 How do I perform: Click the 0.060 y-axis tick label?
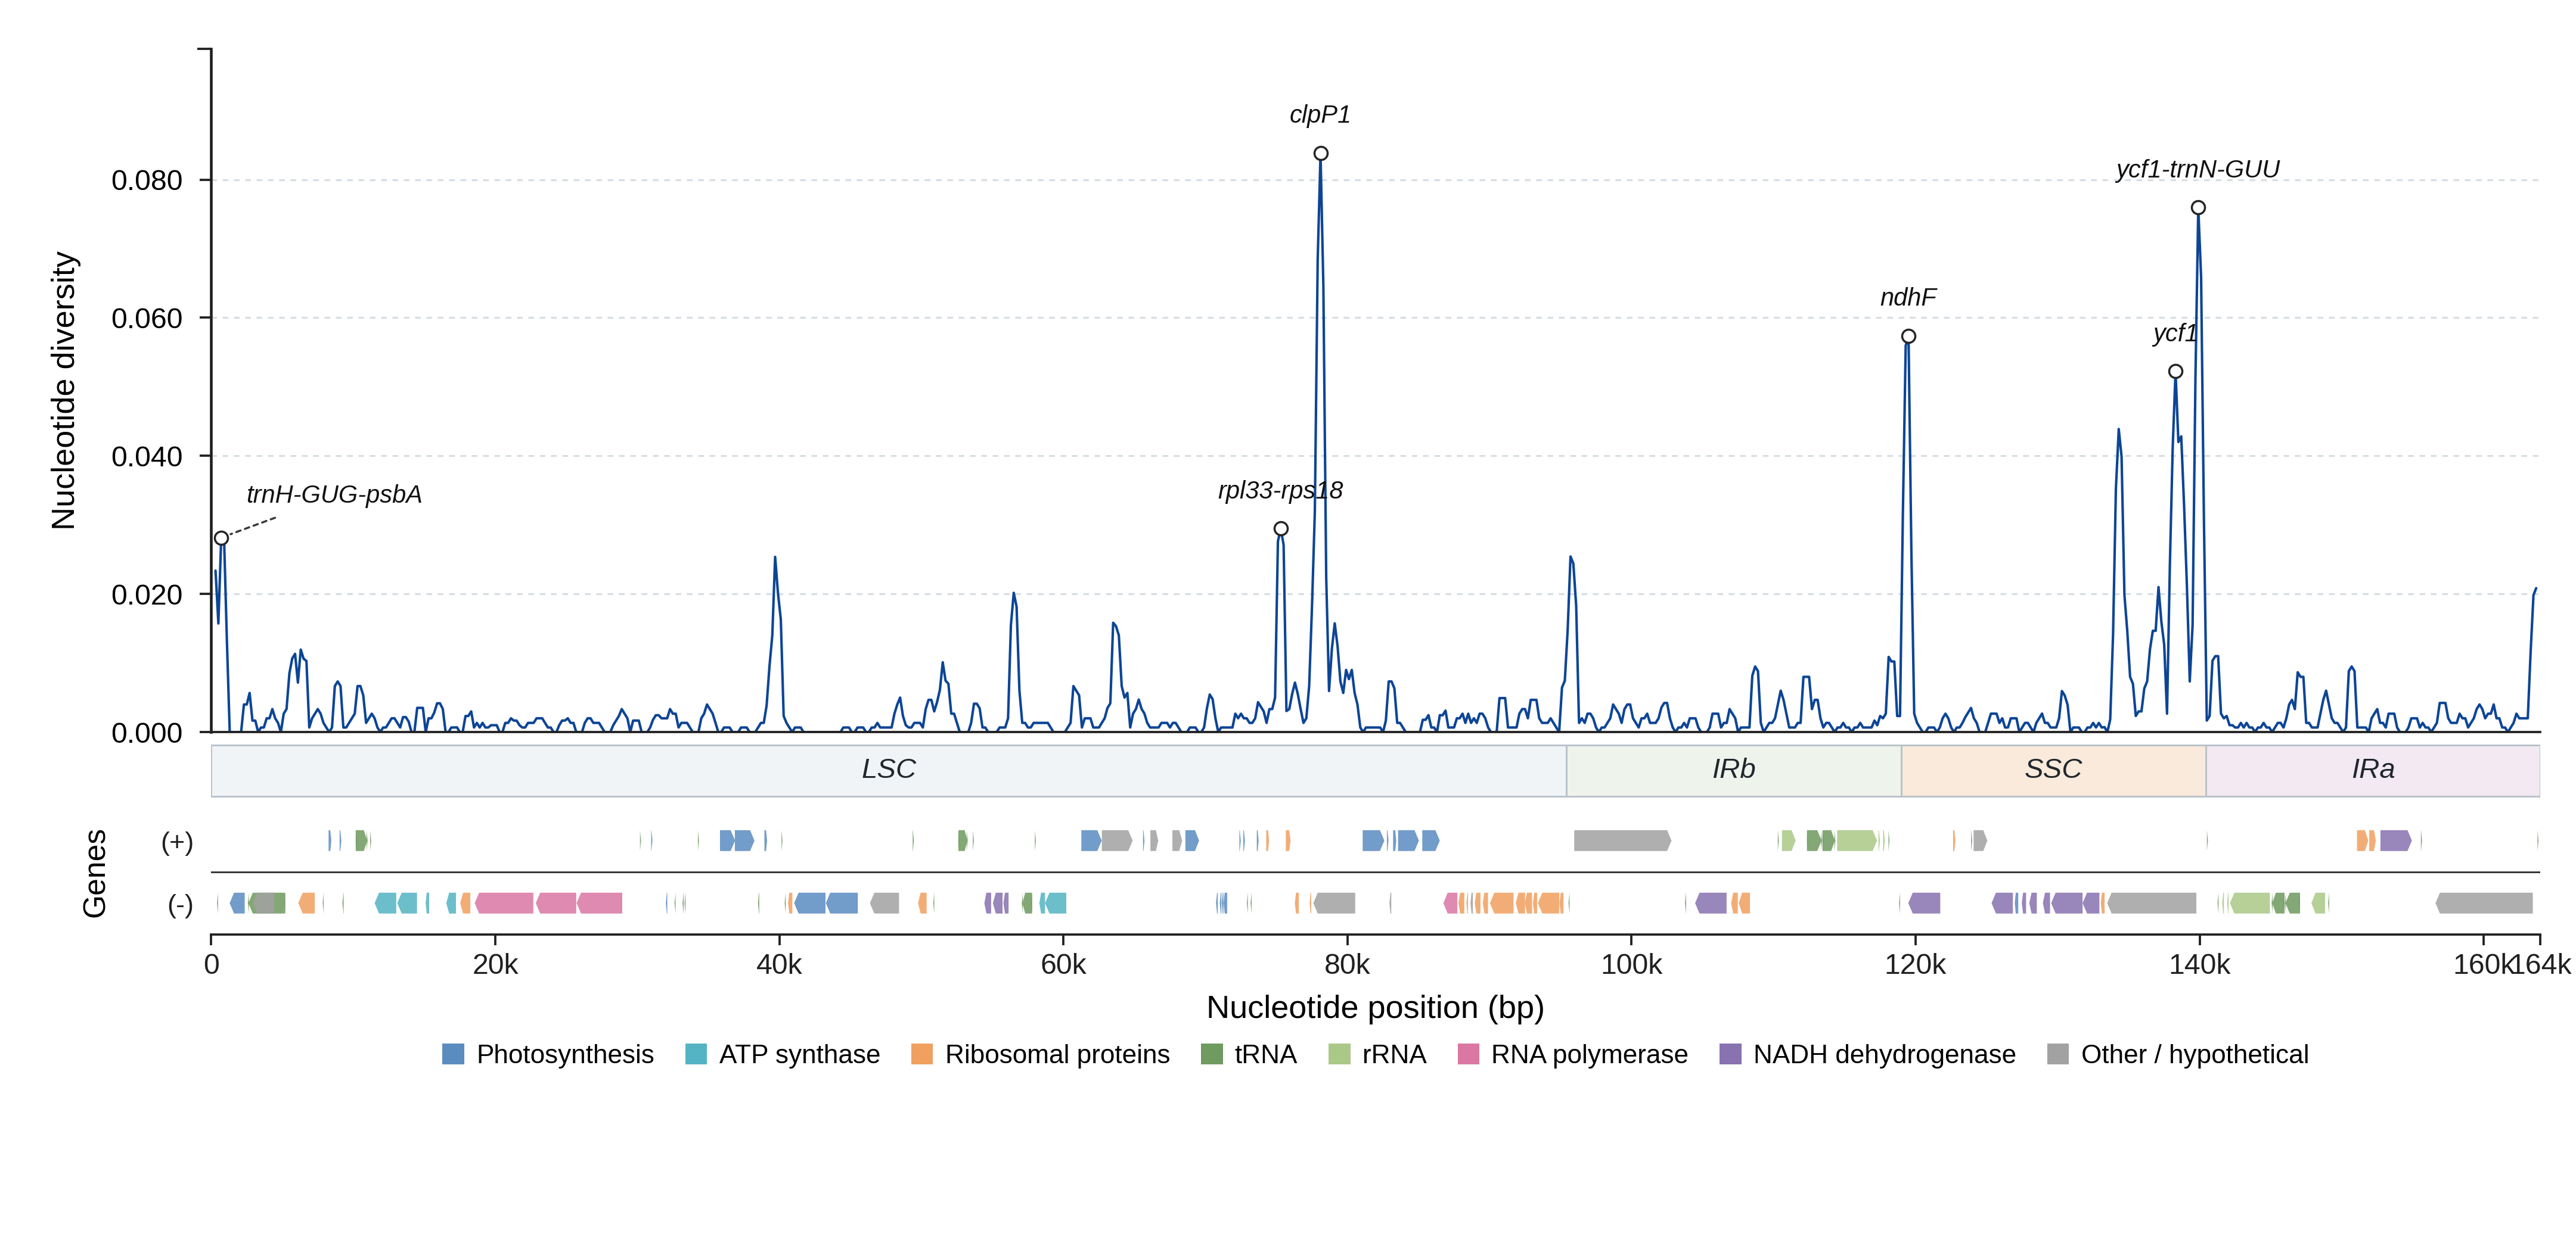point(147,319)
